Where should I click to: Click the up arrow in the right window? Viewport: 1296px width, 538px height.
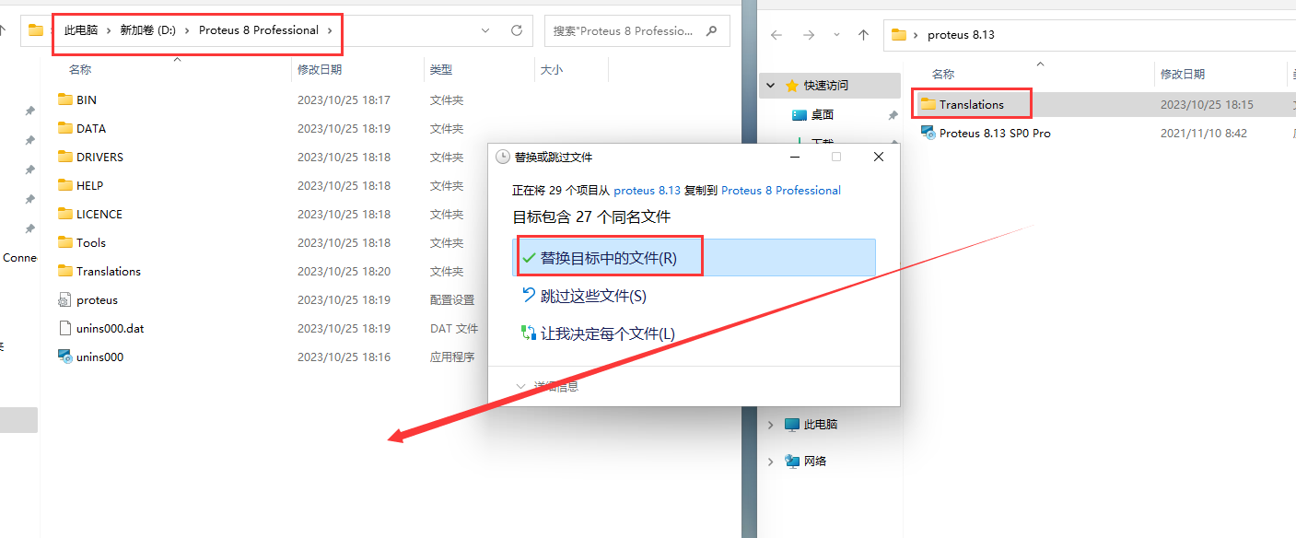863,35
